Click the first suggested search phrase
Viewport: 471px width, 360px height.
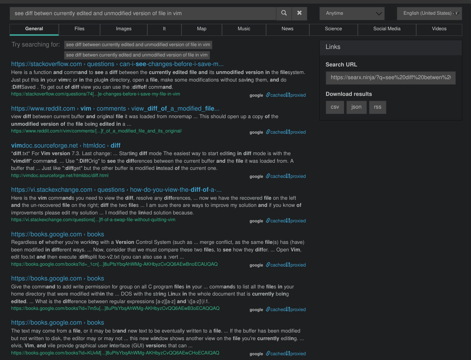[x=138, y=45]
